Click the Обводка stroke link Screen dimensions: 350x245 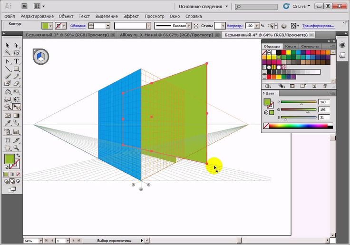(x=78, y=26)
